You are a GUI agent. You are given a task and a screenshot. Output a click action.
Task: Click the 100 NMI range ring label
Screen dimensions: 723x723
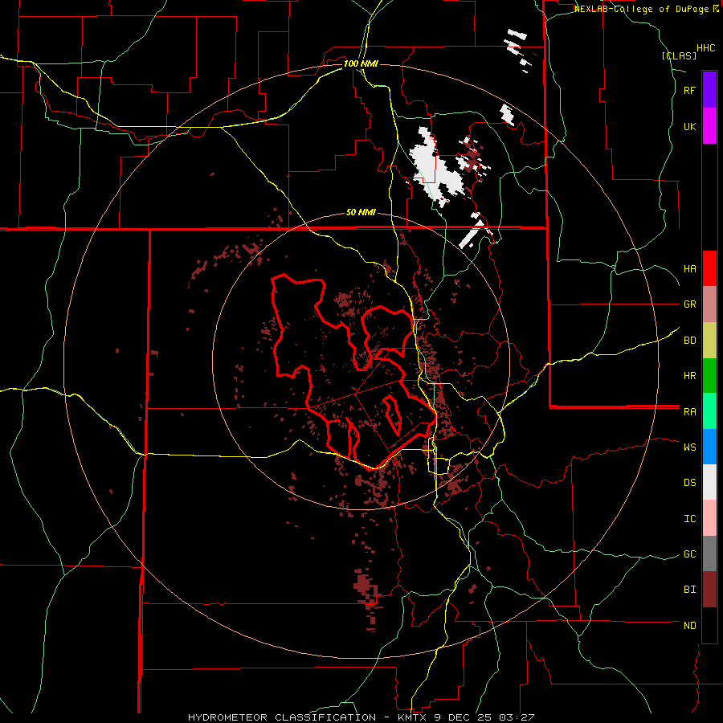(x=361, y=63)
